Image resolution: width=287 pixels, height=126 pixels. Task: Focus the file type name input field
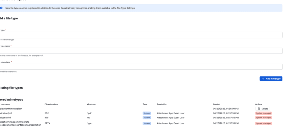pyautogui.click(x=141, y=51)
